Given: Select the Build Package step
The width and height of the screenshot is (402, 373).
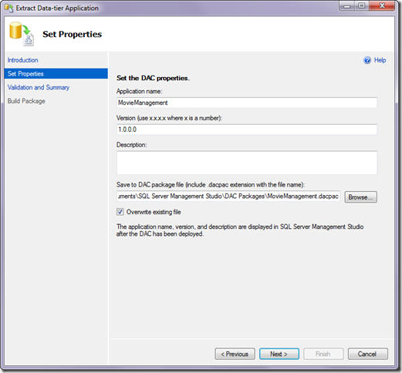Looking at the screenshot, I should click(26, 101).
